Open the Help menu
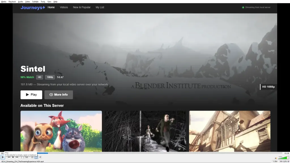290x163 pixels. click(x=56, y=2)
